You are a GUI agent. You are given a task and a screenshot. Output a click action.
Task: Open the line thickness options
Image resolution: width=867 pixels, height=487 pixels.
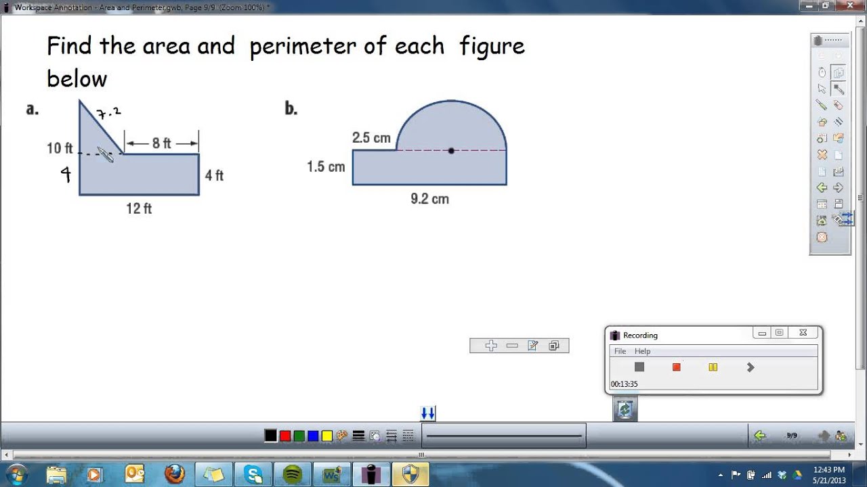coord(359,436)
